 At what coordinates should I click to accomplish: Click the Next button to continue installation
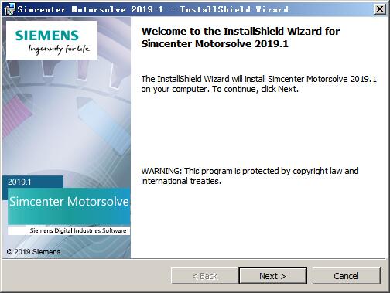(x=272, y=276)
